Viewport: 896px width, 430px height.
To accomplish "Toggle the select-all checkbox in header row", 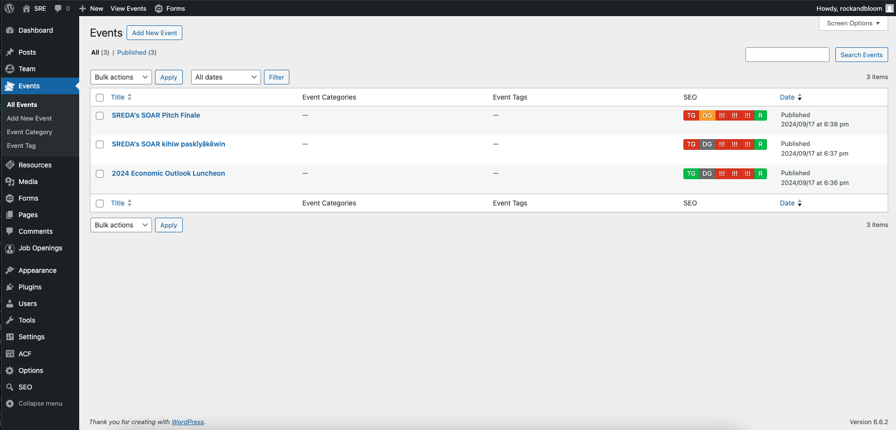I will (x=100, y=98).
